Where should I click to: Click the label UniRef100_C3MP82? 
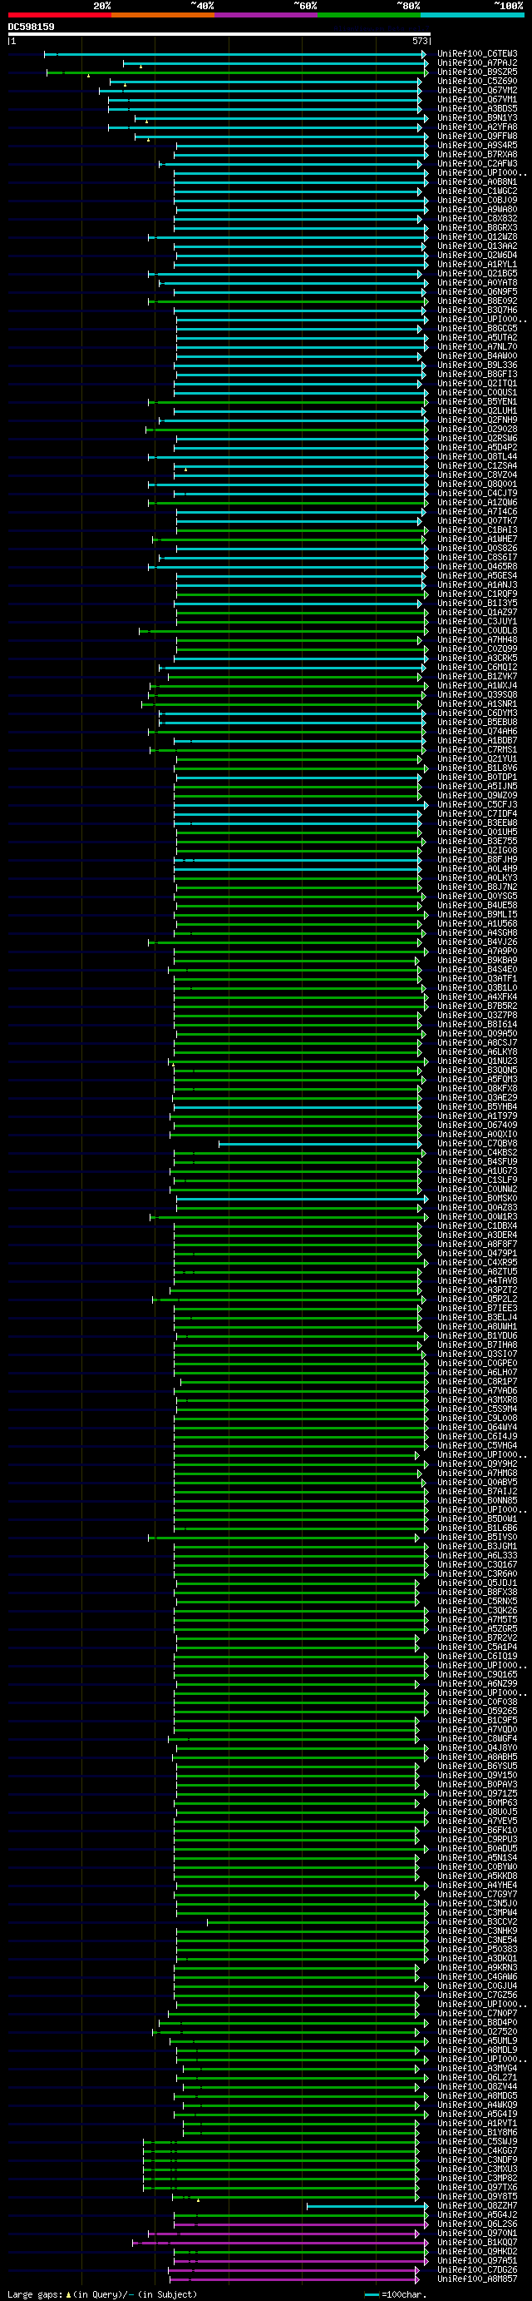(476, 2179)
